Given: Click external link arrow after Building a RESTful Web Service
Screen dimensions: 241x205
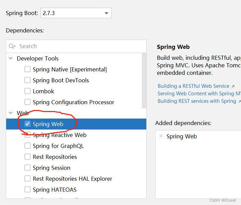Looking at the screenshot, I should click(x=233, y=86).
